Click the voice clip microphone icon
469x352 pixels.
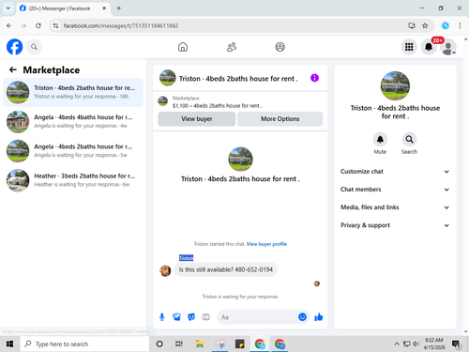(162, 317)
